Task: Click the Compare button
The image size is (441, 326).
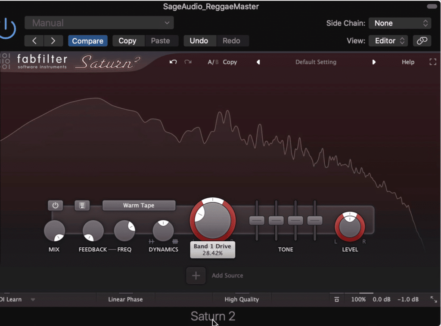Action: (88, 41)
